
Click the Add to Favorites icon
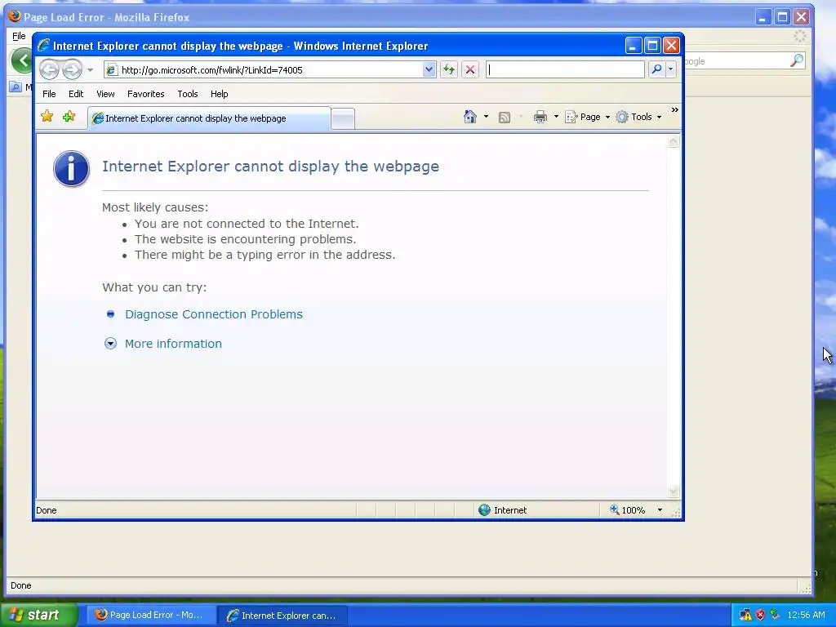69,116
